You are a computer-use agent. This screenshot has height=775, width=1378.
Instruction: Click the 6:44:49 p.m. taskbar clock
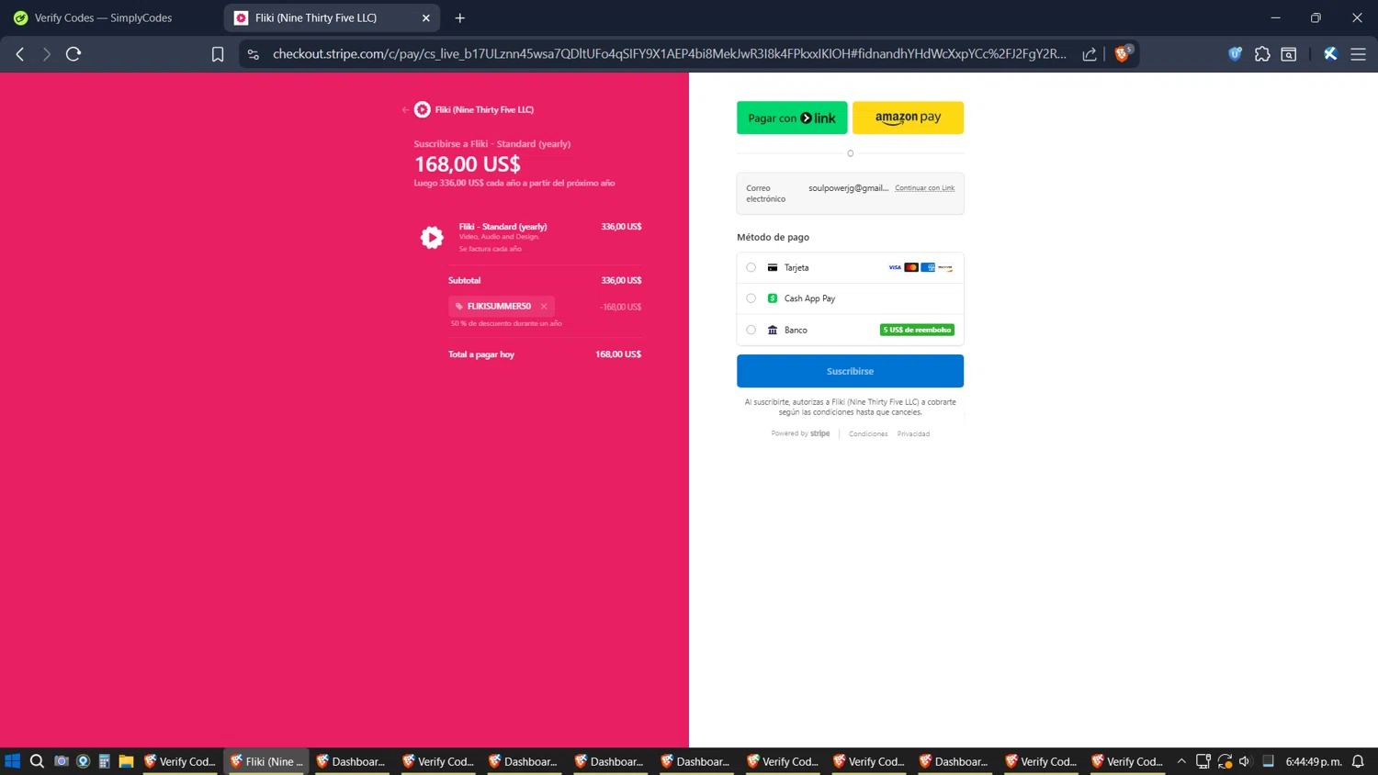click(x=1314, y=761)
